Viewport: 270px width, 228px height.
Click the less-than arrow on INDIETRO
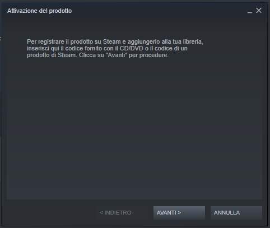tap(101, 213)
